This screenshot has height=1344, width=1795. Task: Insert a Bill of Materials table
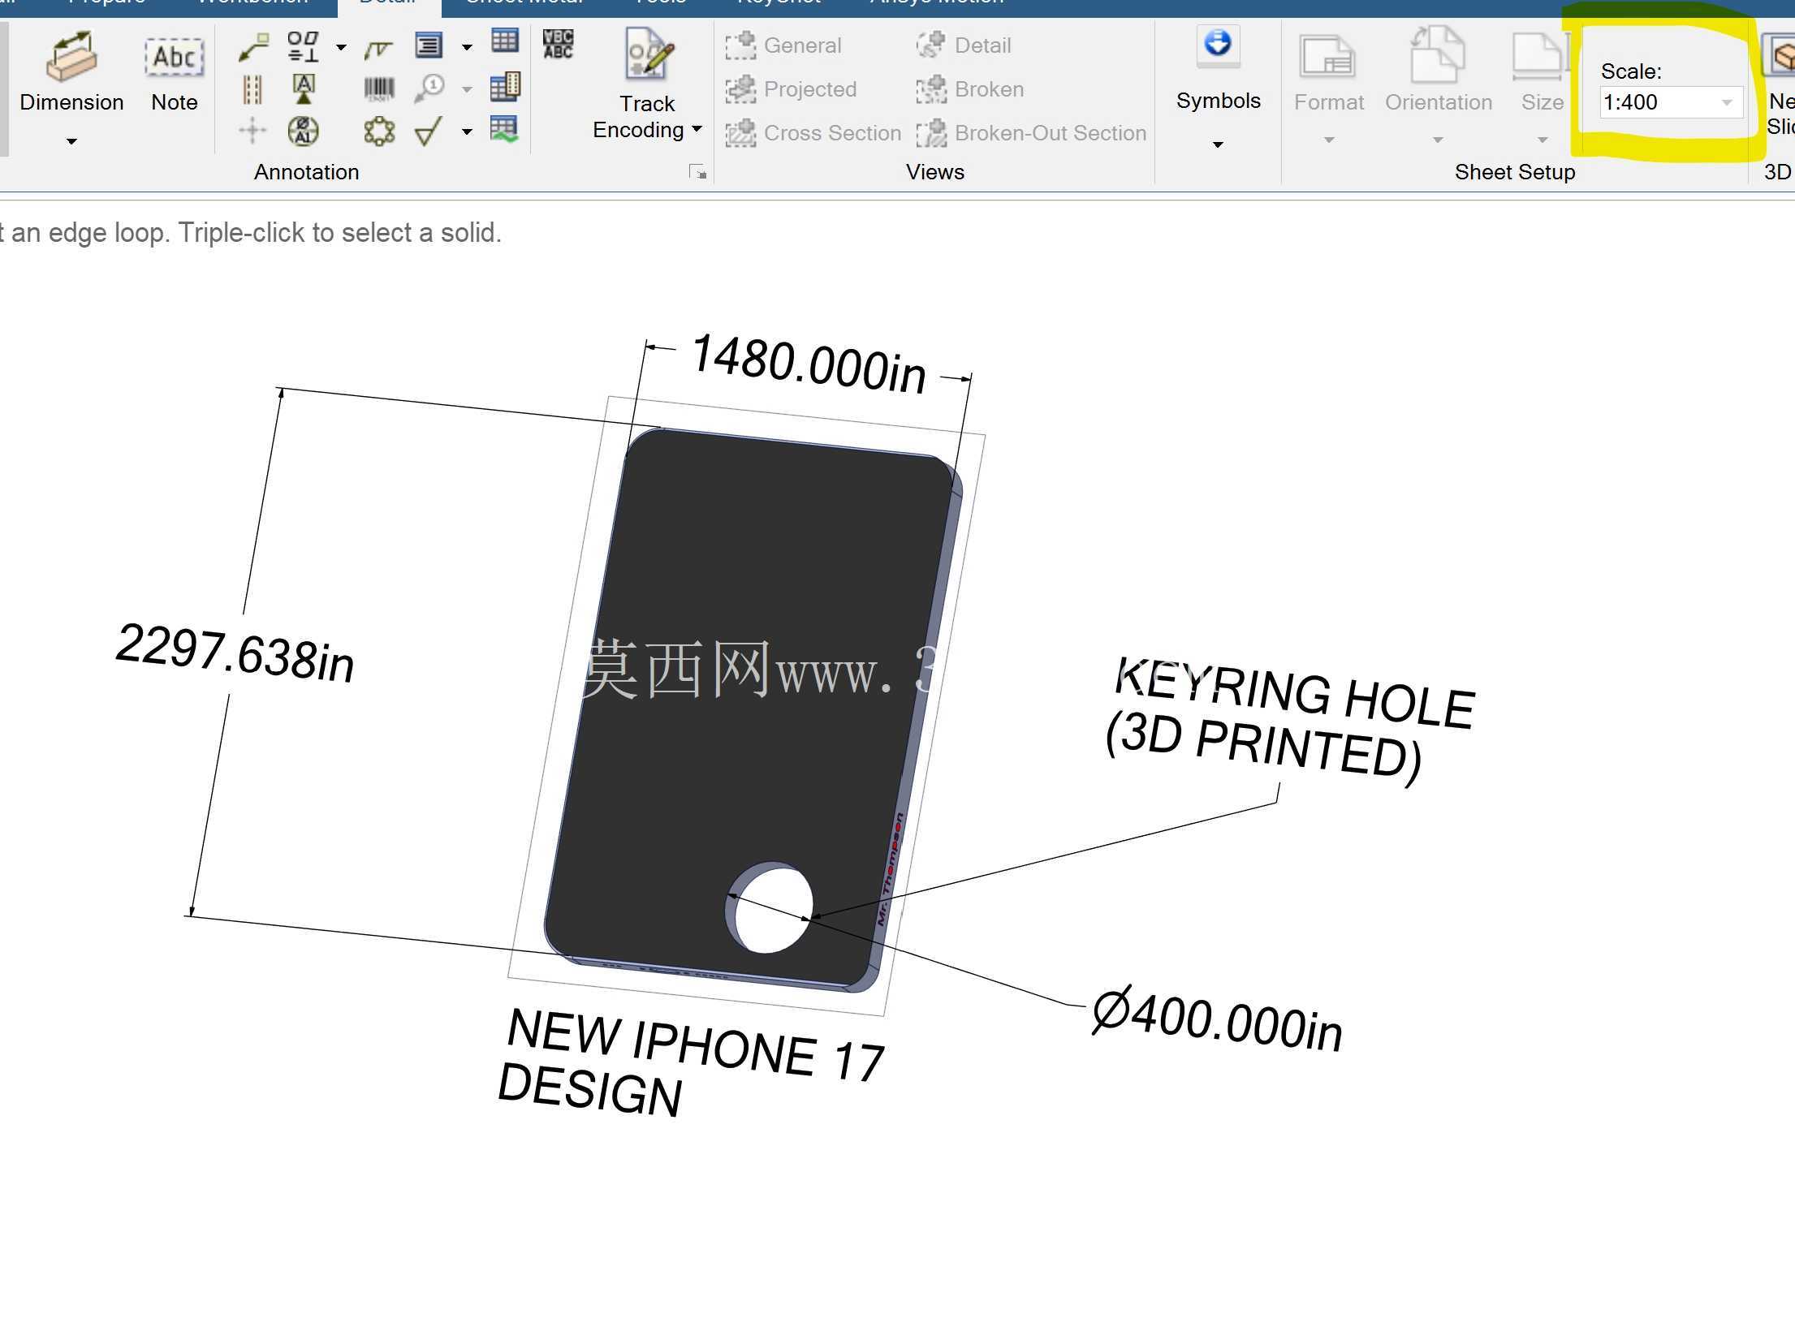point(505,87)
